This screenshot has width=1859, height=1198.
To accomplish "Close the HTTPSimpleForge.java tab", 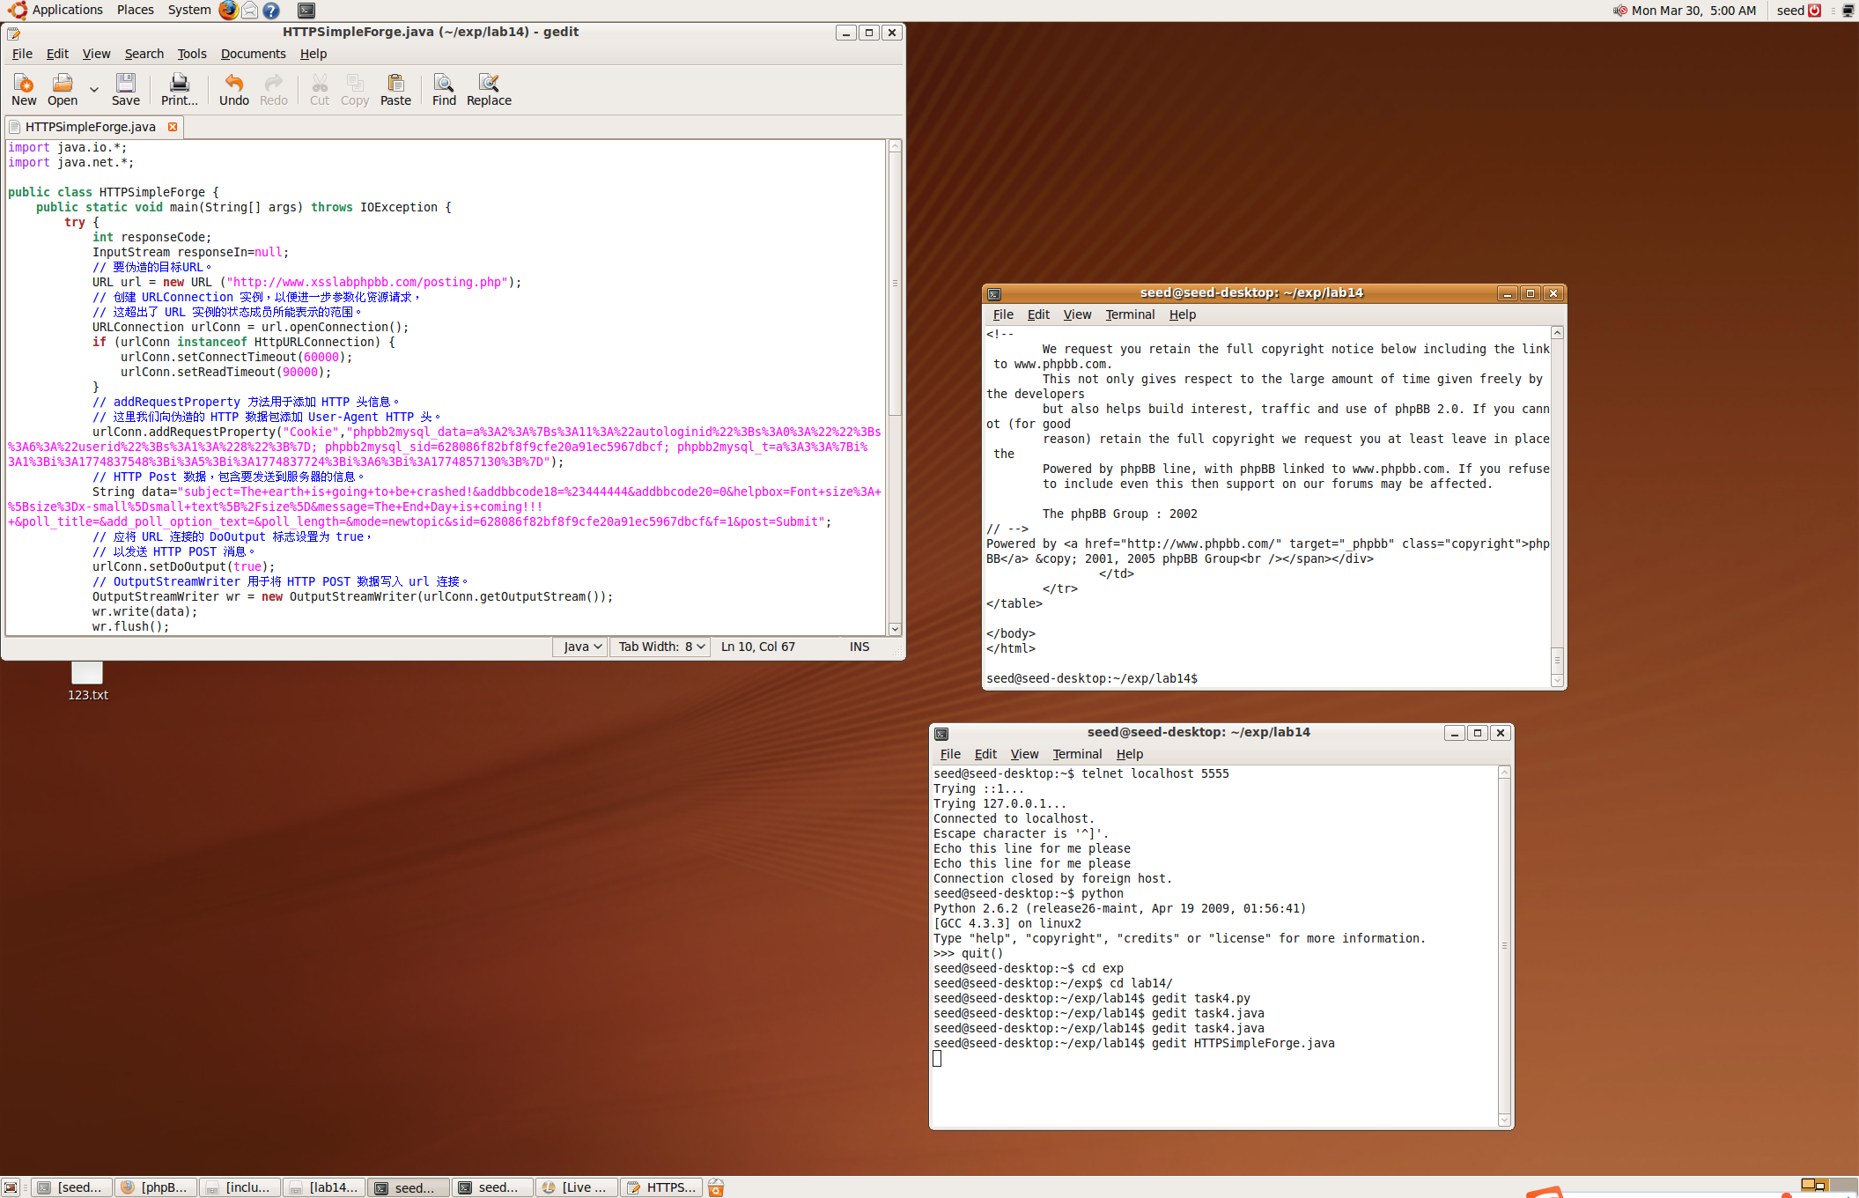I will (x=173, y=127).
